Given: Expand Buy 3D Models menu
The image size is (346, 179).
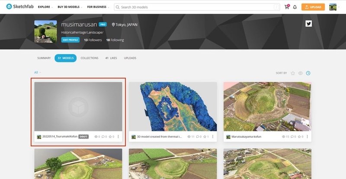Looking at the screenshot, I should pyautogui.click(x=70, y=7).
